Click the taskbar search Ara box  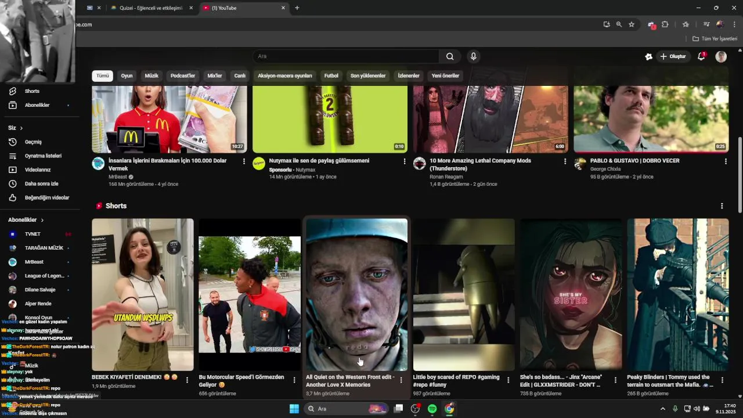[x=347, y=409]
